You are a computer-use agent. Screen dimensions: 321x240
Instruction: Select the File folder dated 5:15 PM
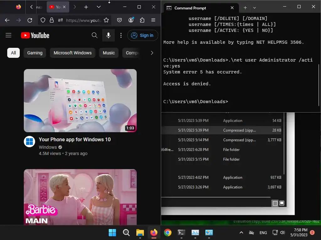pyautogui.click(x=221, y=159)
